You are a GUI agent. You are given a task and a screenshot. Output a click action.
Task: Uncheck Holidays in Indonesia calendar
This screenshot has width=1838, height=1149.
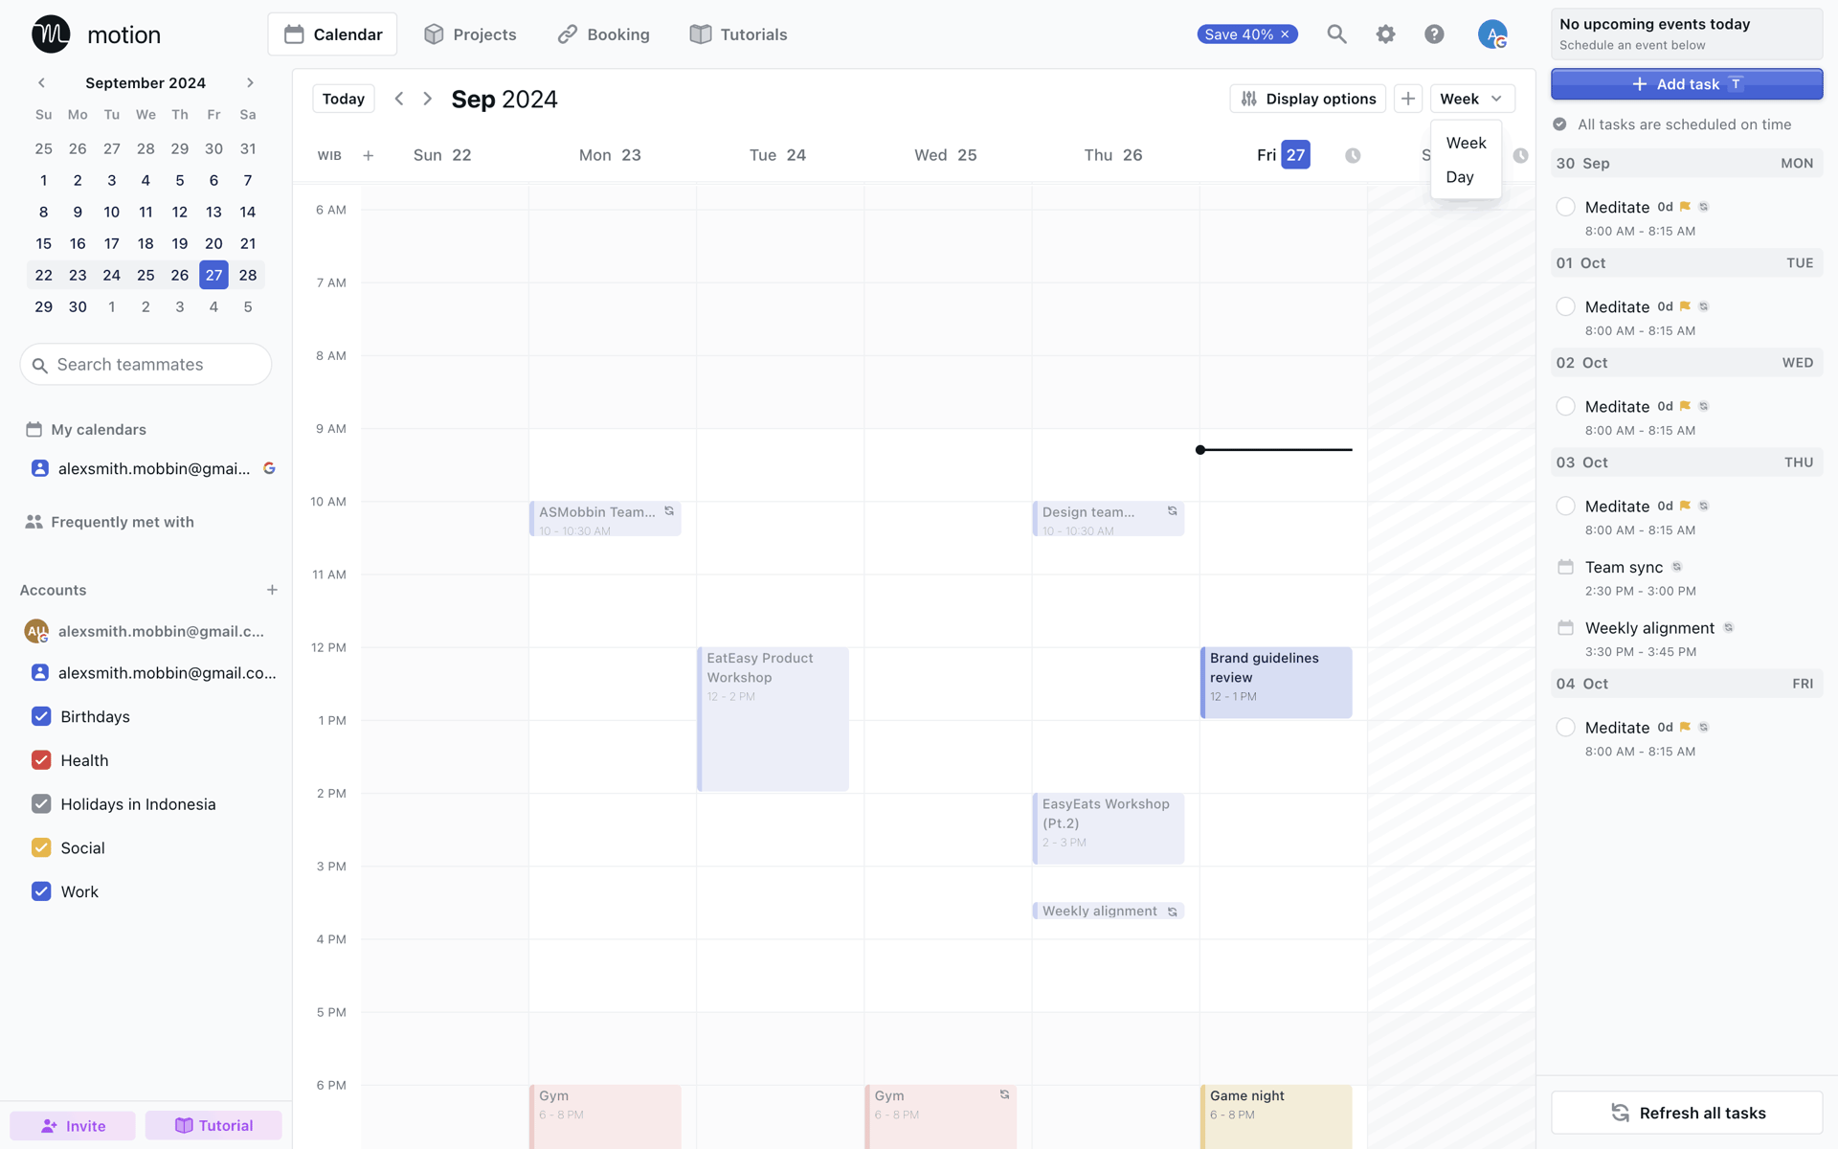click(x=41, y=804)
